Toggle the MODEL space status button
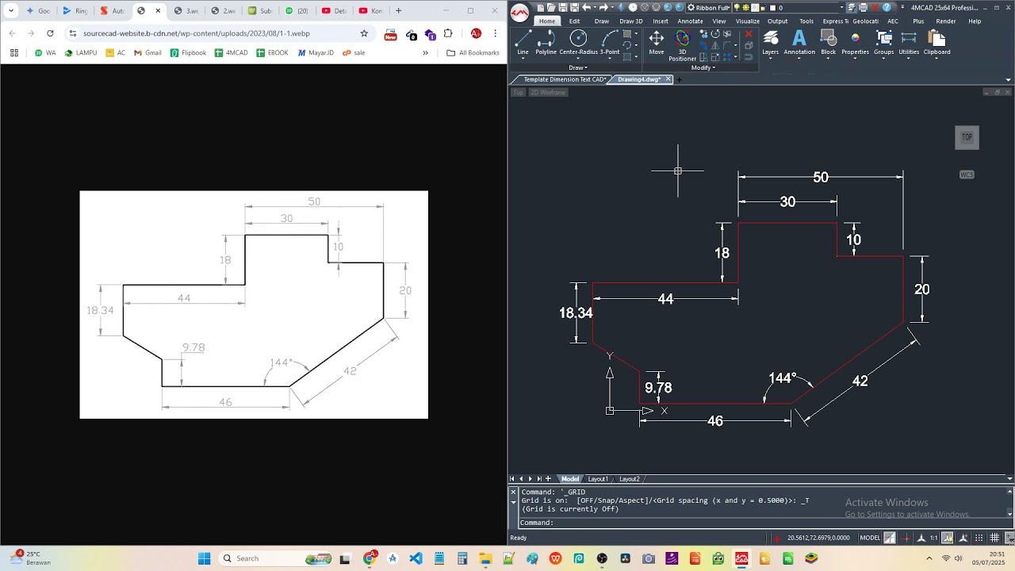The height and width of the screenshot is (571, 1015). (x=870, y=538)
